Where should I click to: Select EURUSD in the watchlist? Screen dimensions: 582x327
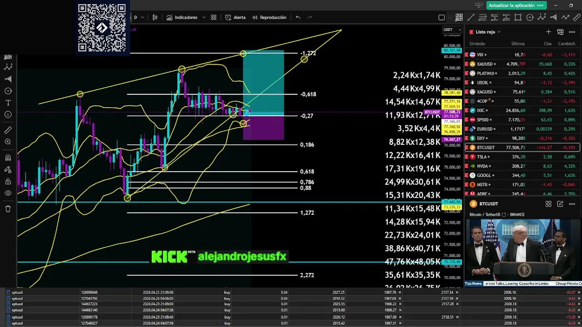[x=522, y=129]
